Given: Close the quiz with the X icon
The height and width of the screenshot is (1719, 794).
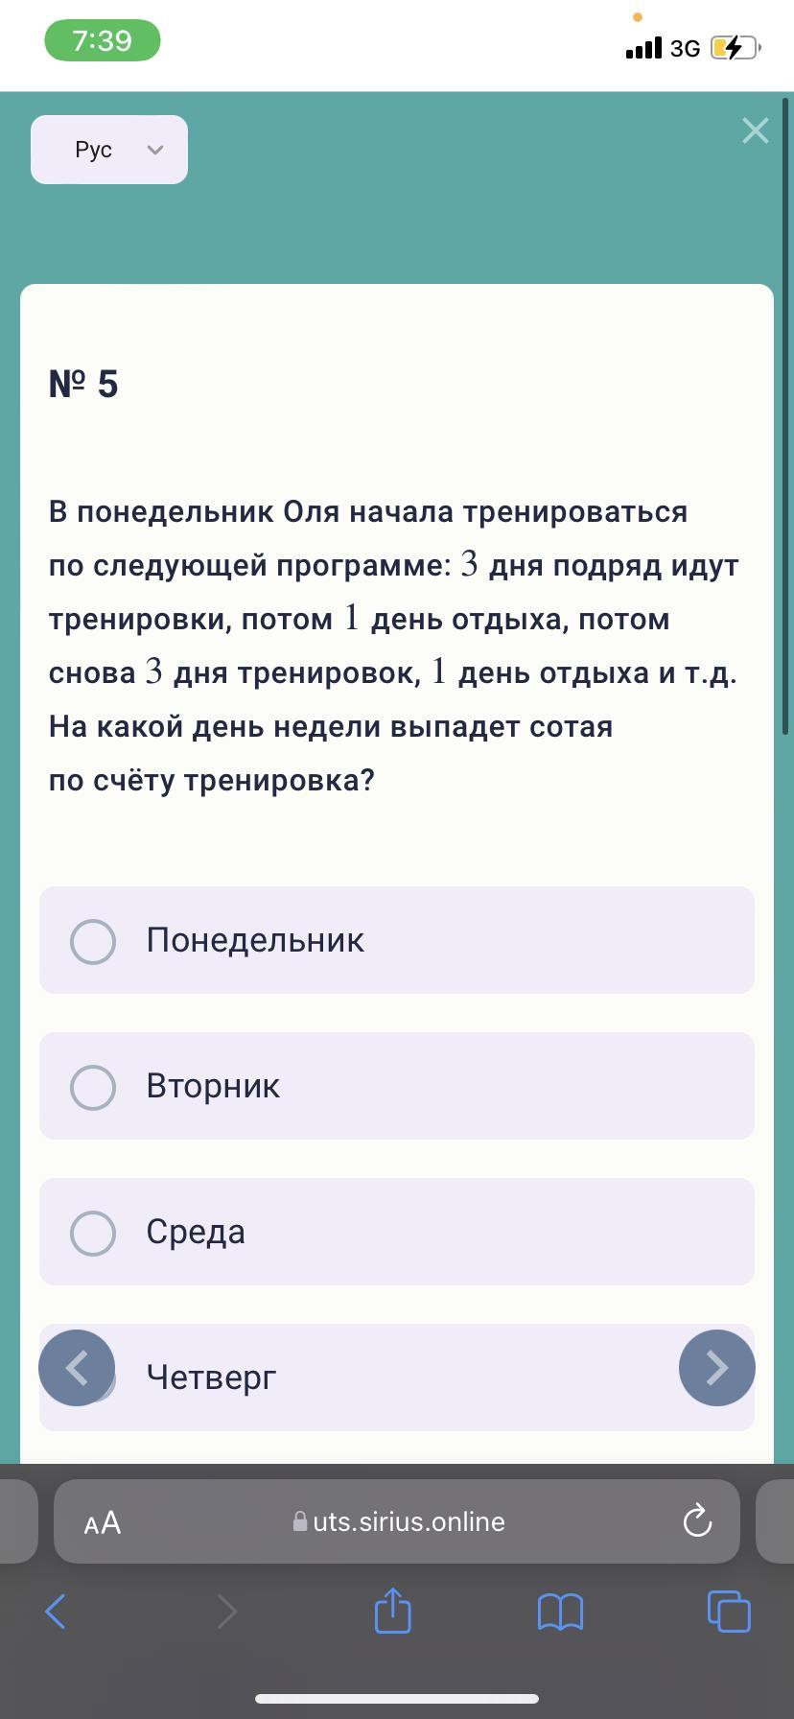Looking at the screenshot, I should point(756,130).
